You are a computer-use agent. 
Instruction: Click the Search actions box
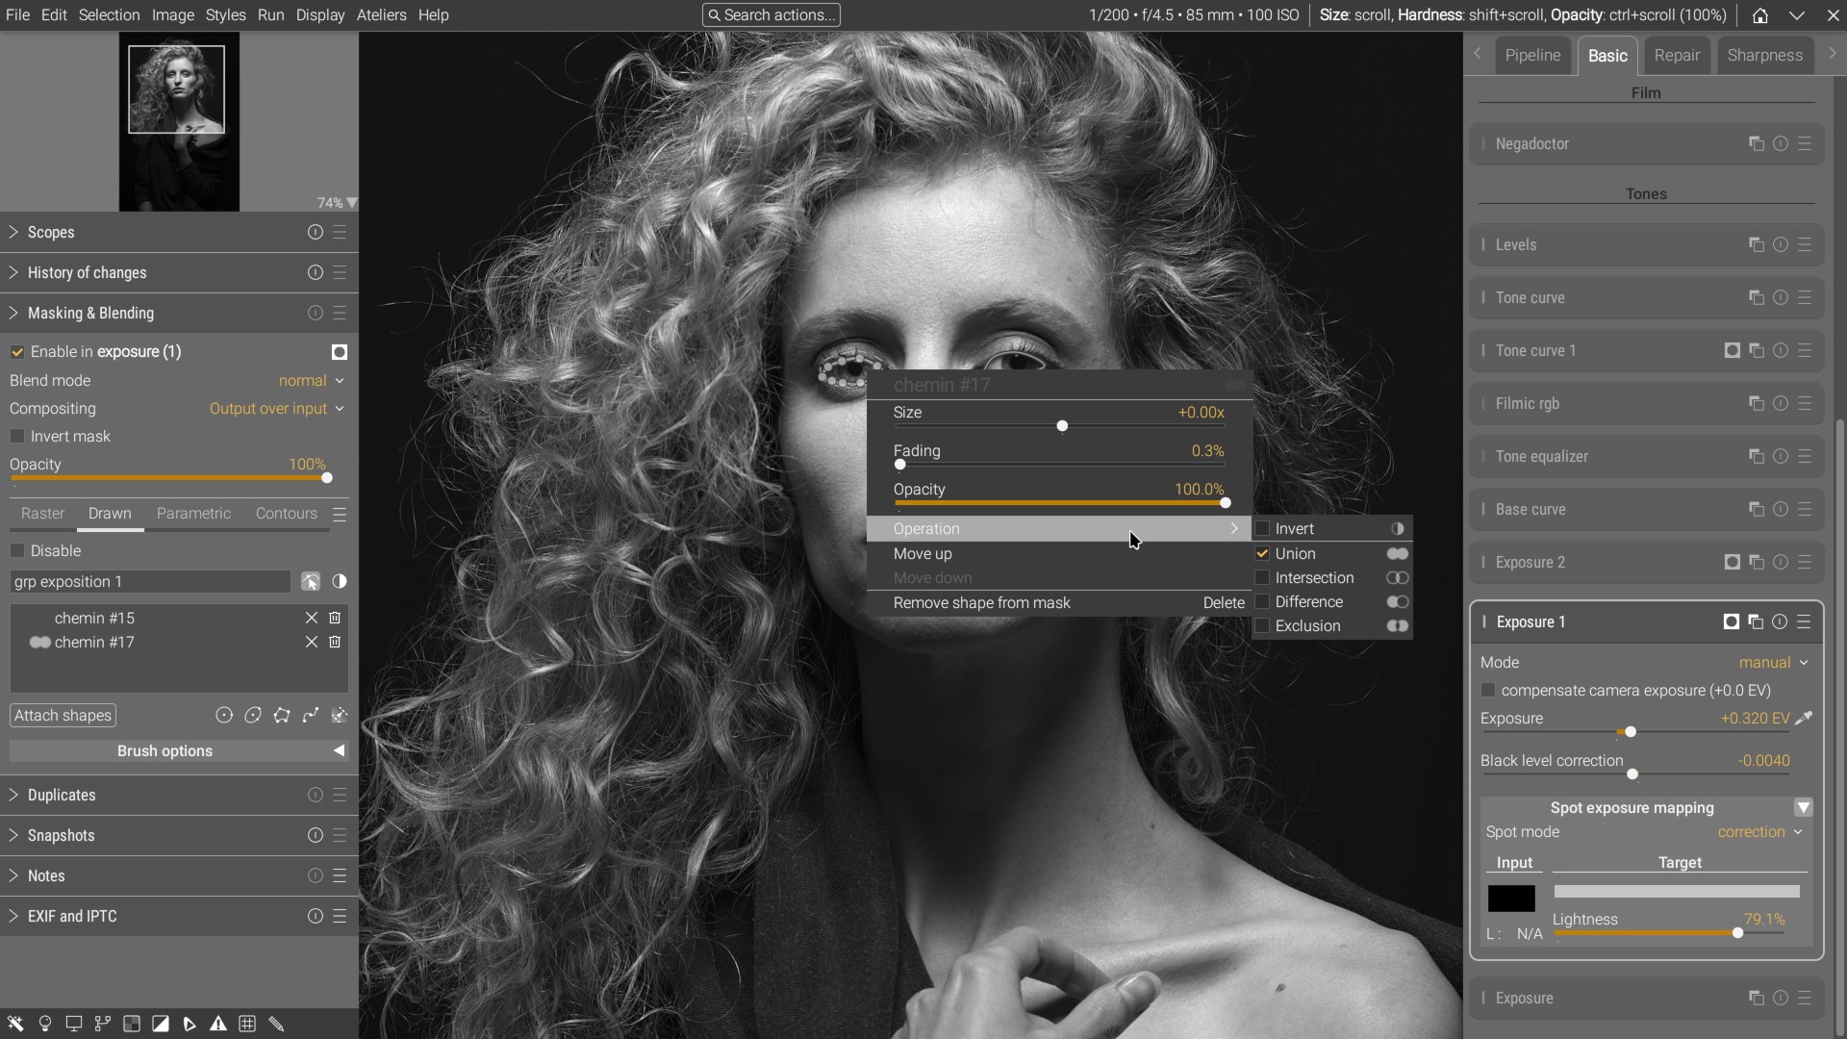772,15
